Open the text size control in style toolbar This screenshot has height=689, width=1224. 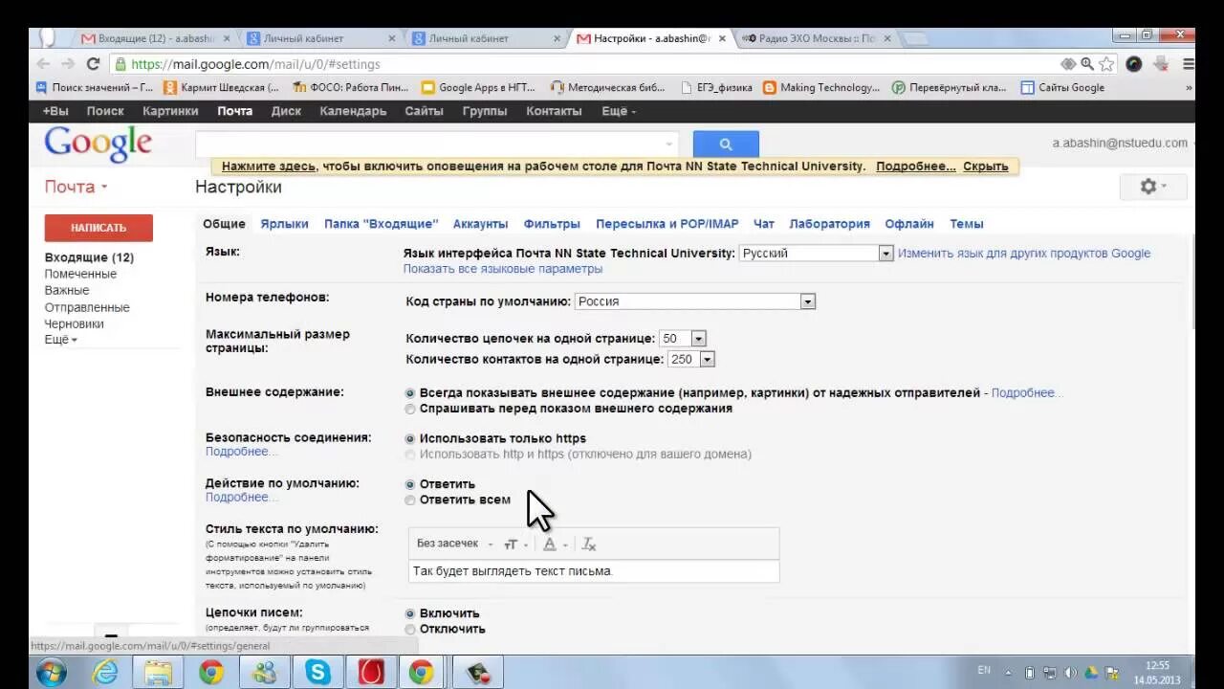[x=514, y=544]
